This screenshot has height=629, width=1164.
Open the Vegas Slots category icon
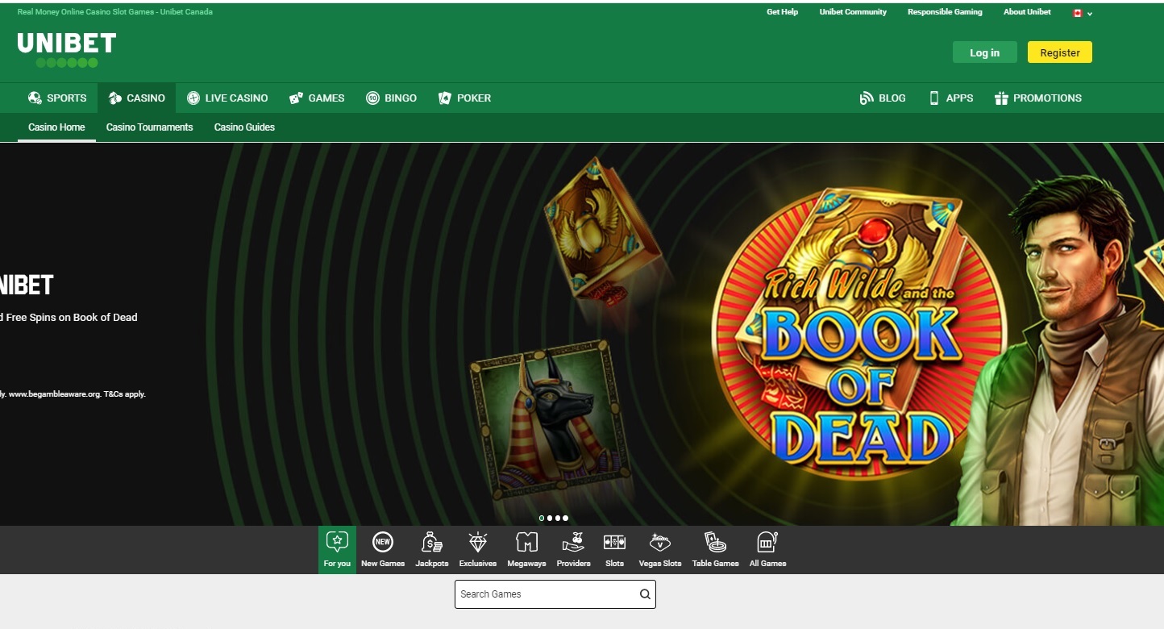[660, 542]
